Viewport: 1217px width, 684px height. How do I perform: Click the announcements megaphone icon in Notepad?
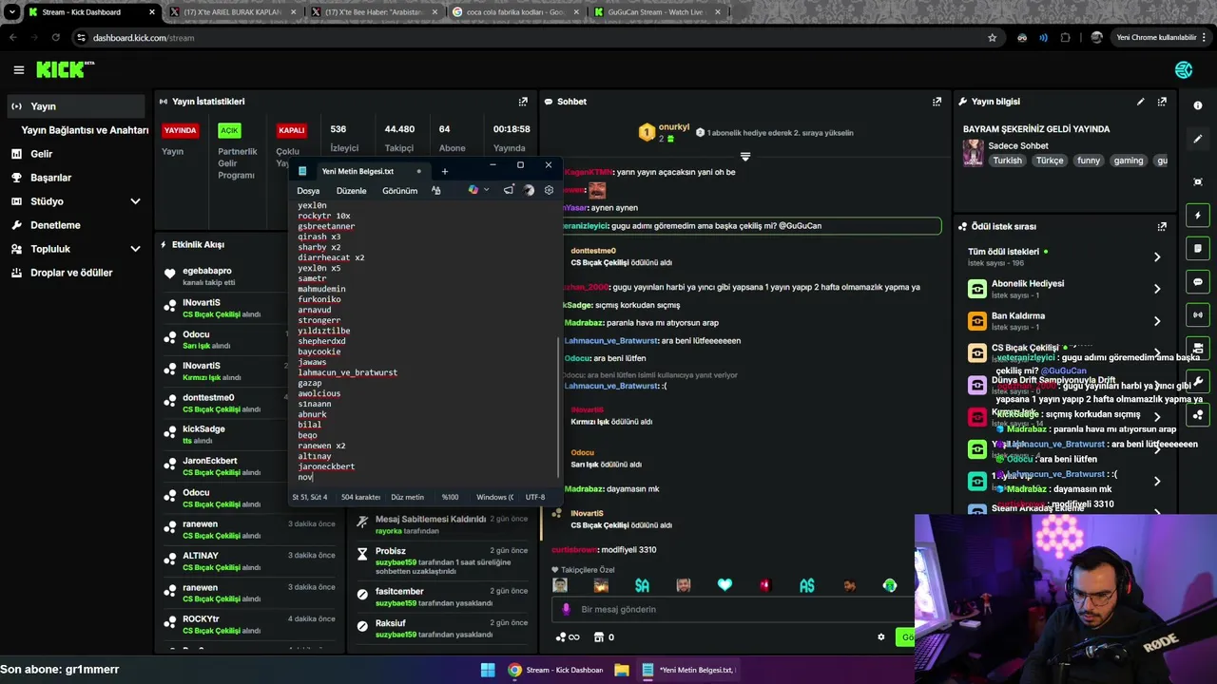click(x=509, y=190)
